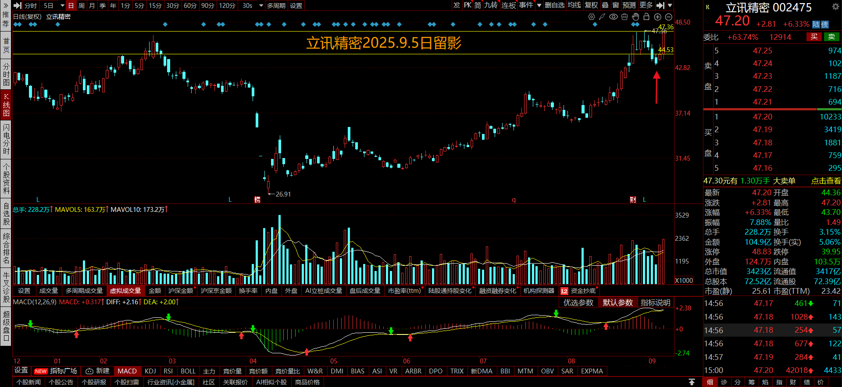Image resolution: width=842 pixels, height=387 pixels.
Task: Click 删自选 to remove from watchlist
Action: click(x=555, y=5)
